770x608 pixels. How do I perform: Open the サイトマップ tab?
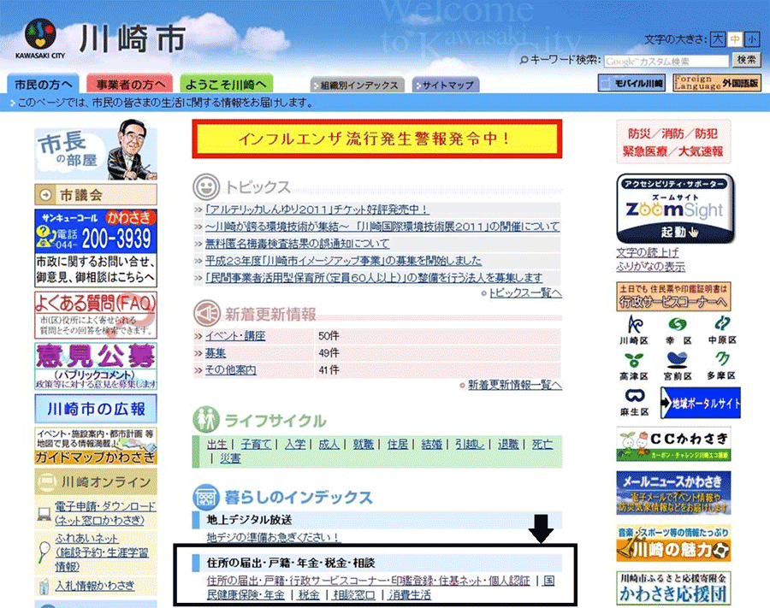click(x=446, y=85)
